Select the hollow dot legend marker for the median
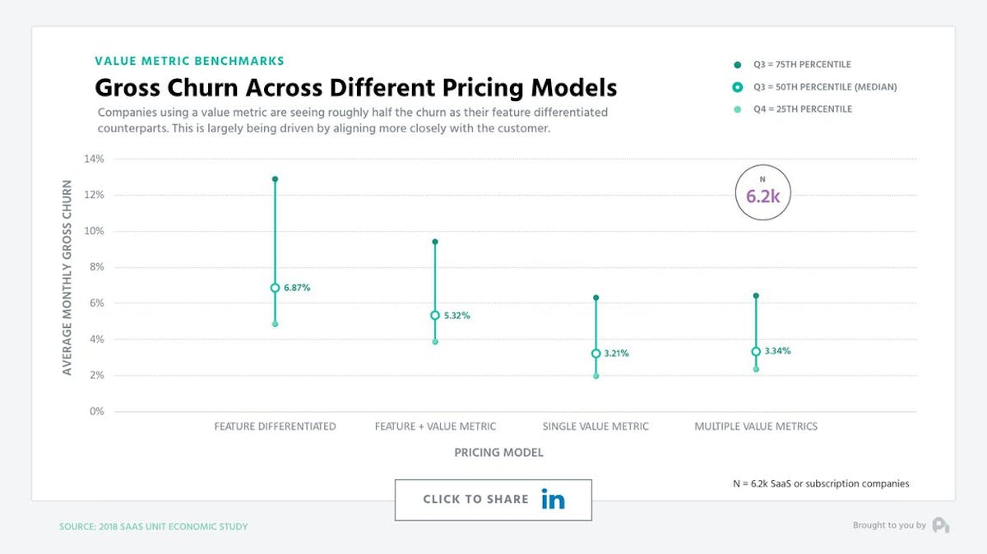This screenshot has height=554, width=987. click(x=735, y=86)
